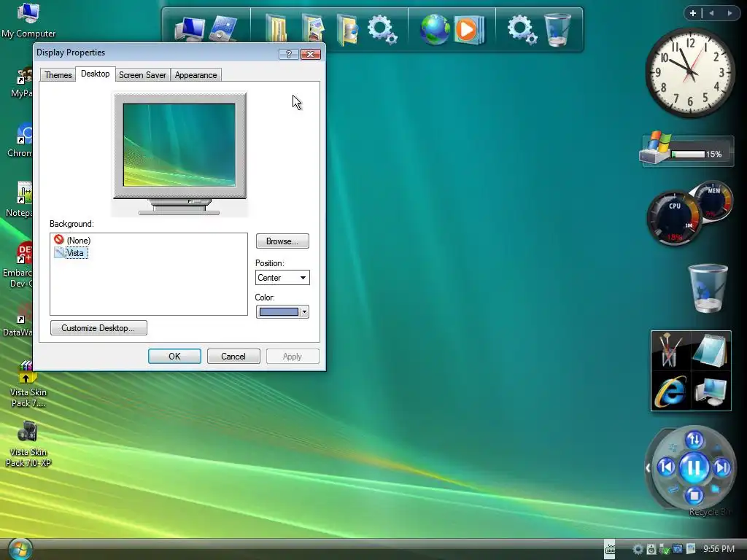747x560 pixels.
Task: Launch Paint from sidebar launcher gadget
Action: pos(671,351)
